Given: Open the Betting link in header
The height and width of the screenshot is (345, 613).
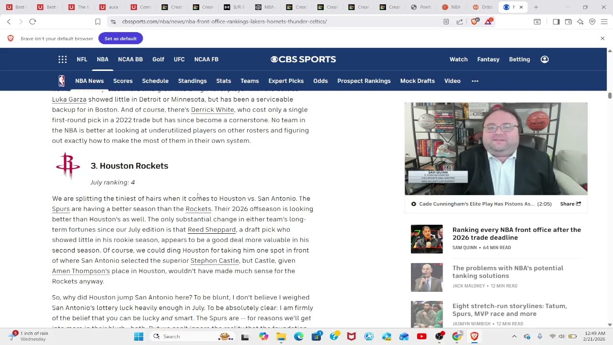Looking at the screenshot, I should (519, 59).
